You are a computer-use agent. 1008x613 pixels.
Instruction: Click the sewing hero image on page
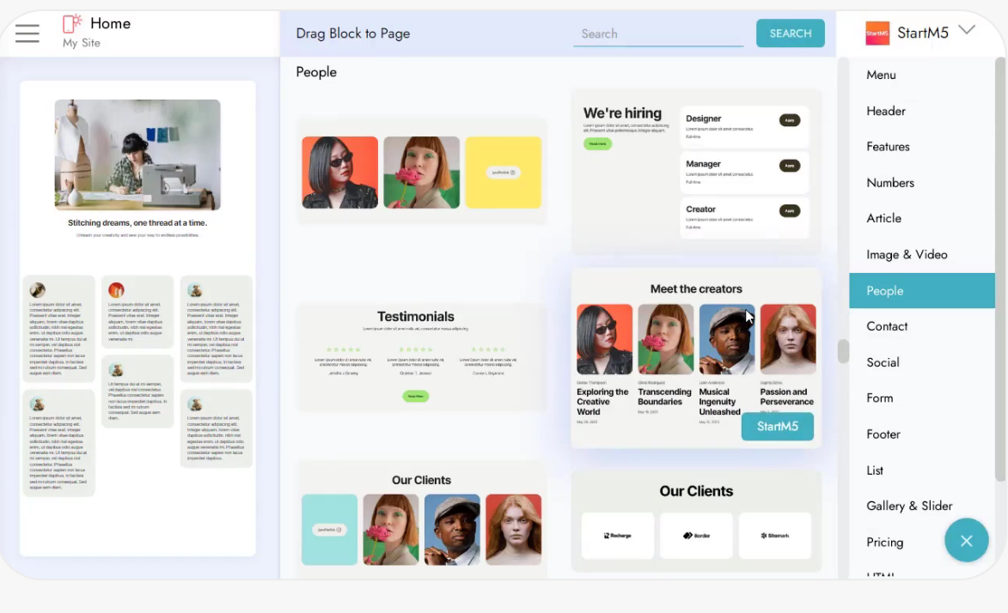(x=137, y=155)
